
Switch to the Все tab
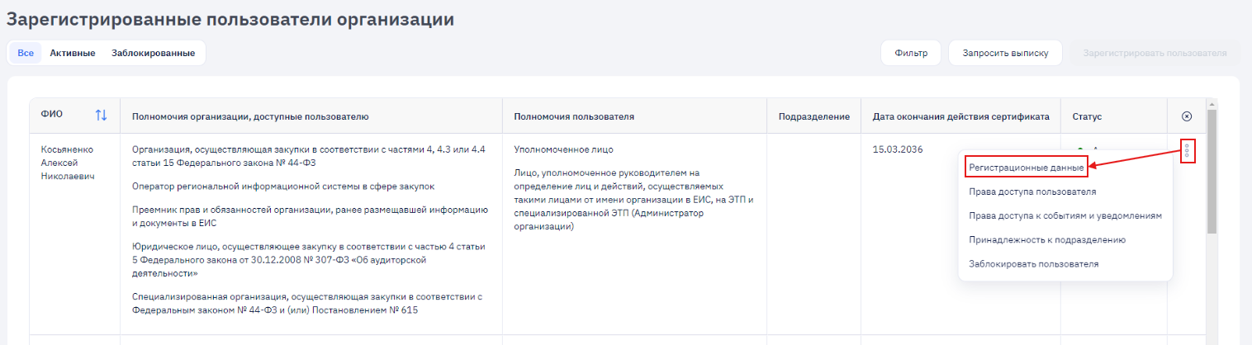click(x=26, y=53)
